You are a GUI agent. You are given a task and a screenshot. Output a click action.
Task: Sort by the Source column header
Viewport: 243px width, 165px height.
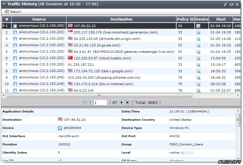pyautogui.click(x=39, y=19)
